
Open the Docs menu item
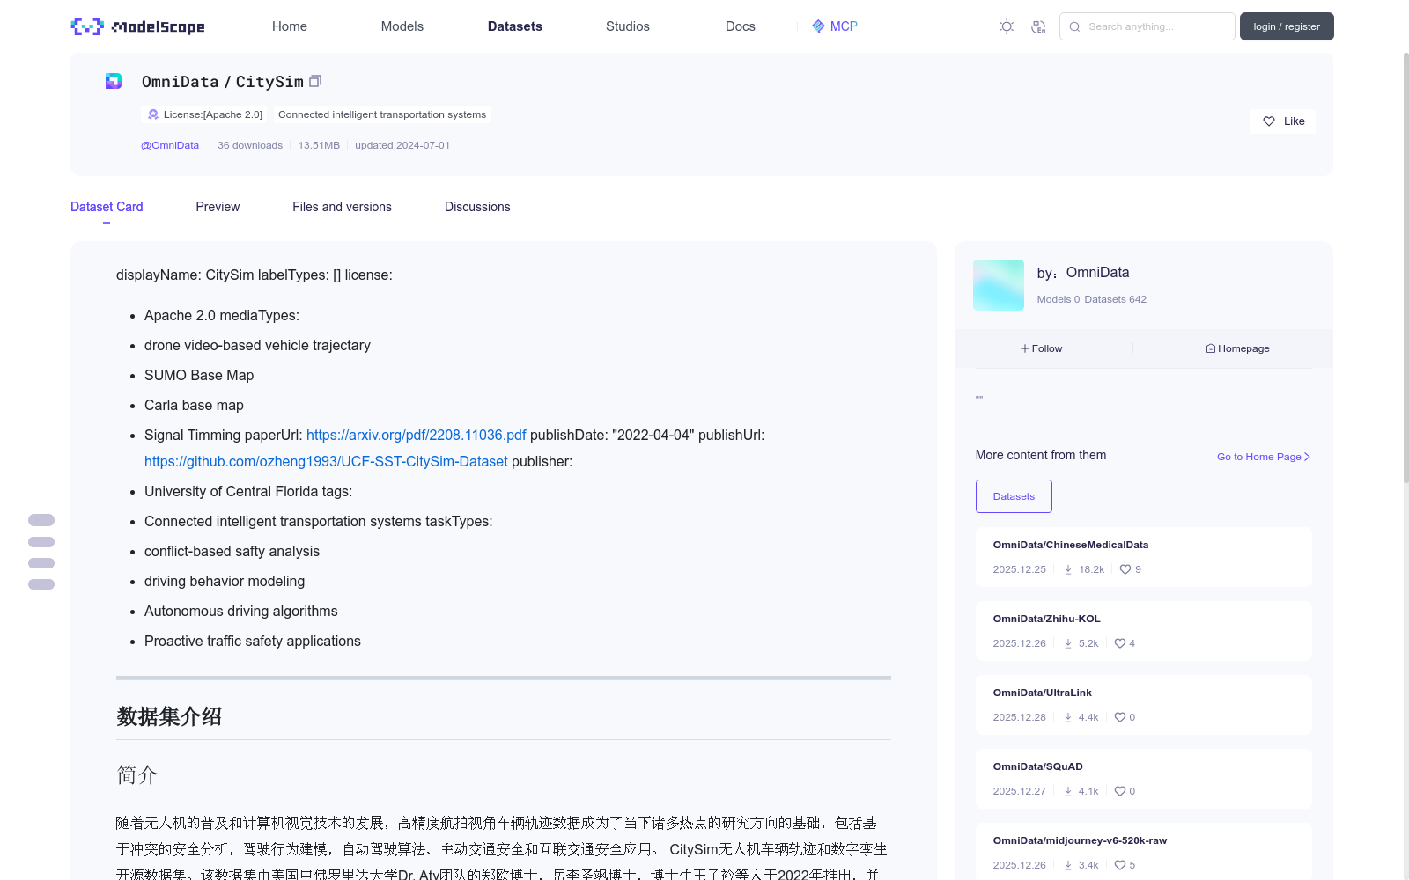pos(741,26)
